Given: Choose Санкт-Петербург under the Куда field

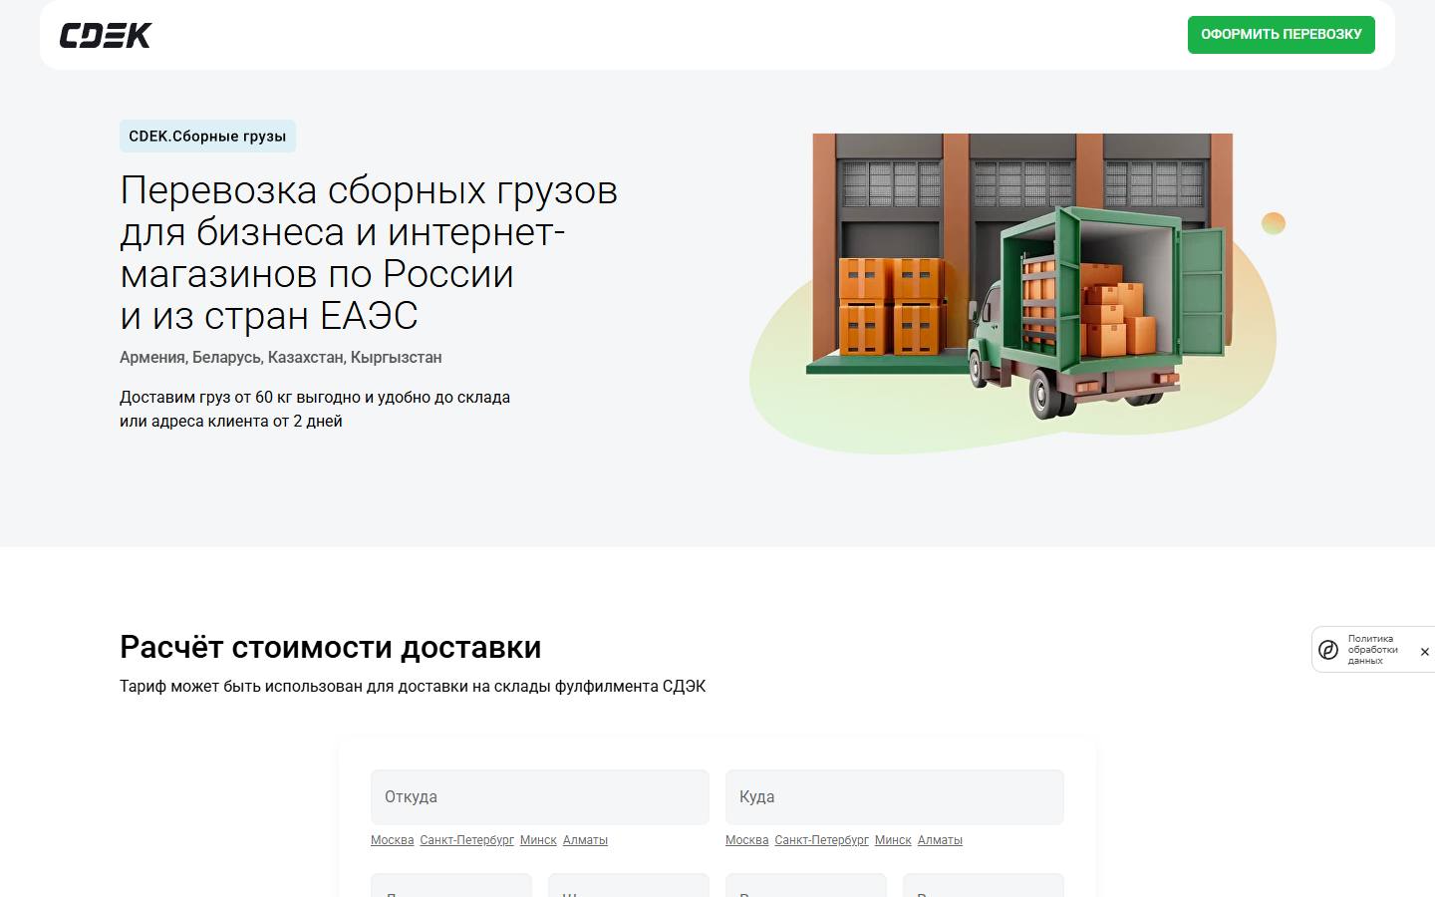Looking at the screenshot, I should coord(821,840).
